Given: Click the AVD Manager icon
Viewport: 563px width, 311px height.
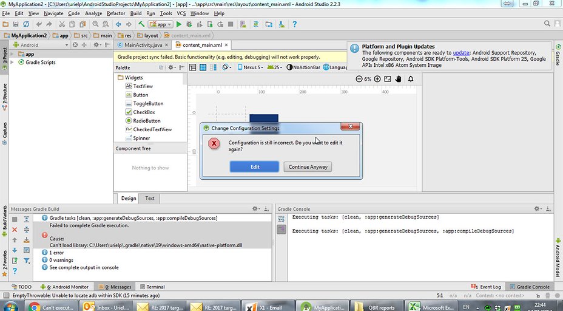Looking at the screenshot, I should (243, 24).
